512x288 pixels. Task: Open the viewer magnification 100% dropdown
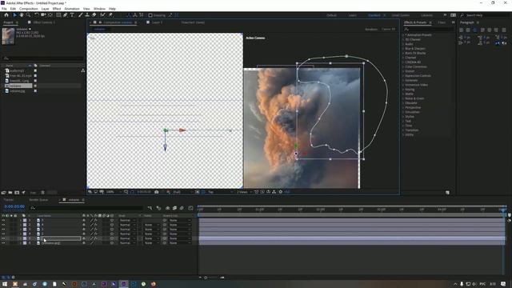click(113, 192)
